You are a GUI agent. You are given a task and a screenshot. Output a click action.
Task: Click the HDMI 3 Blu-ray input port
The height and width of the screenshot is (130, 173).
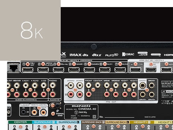59,70
